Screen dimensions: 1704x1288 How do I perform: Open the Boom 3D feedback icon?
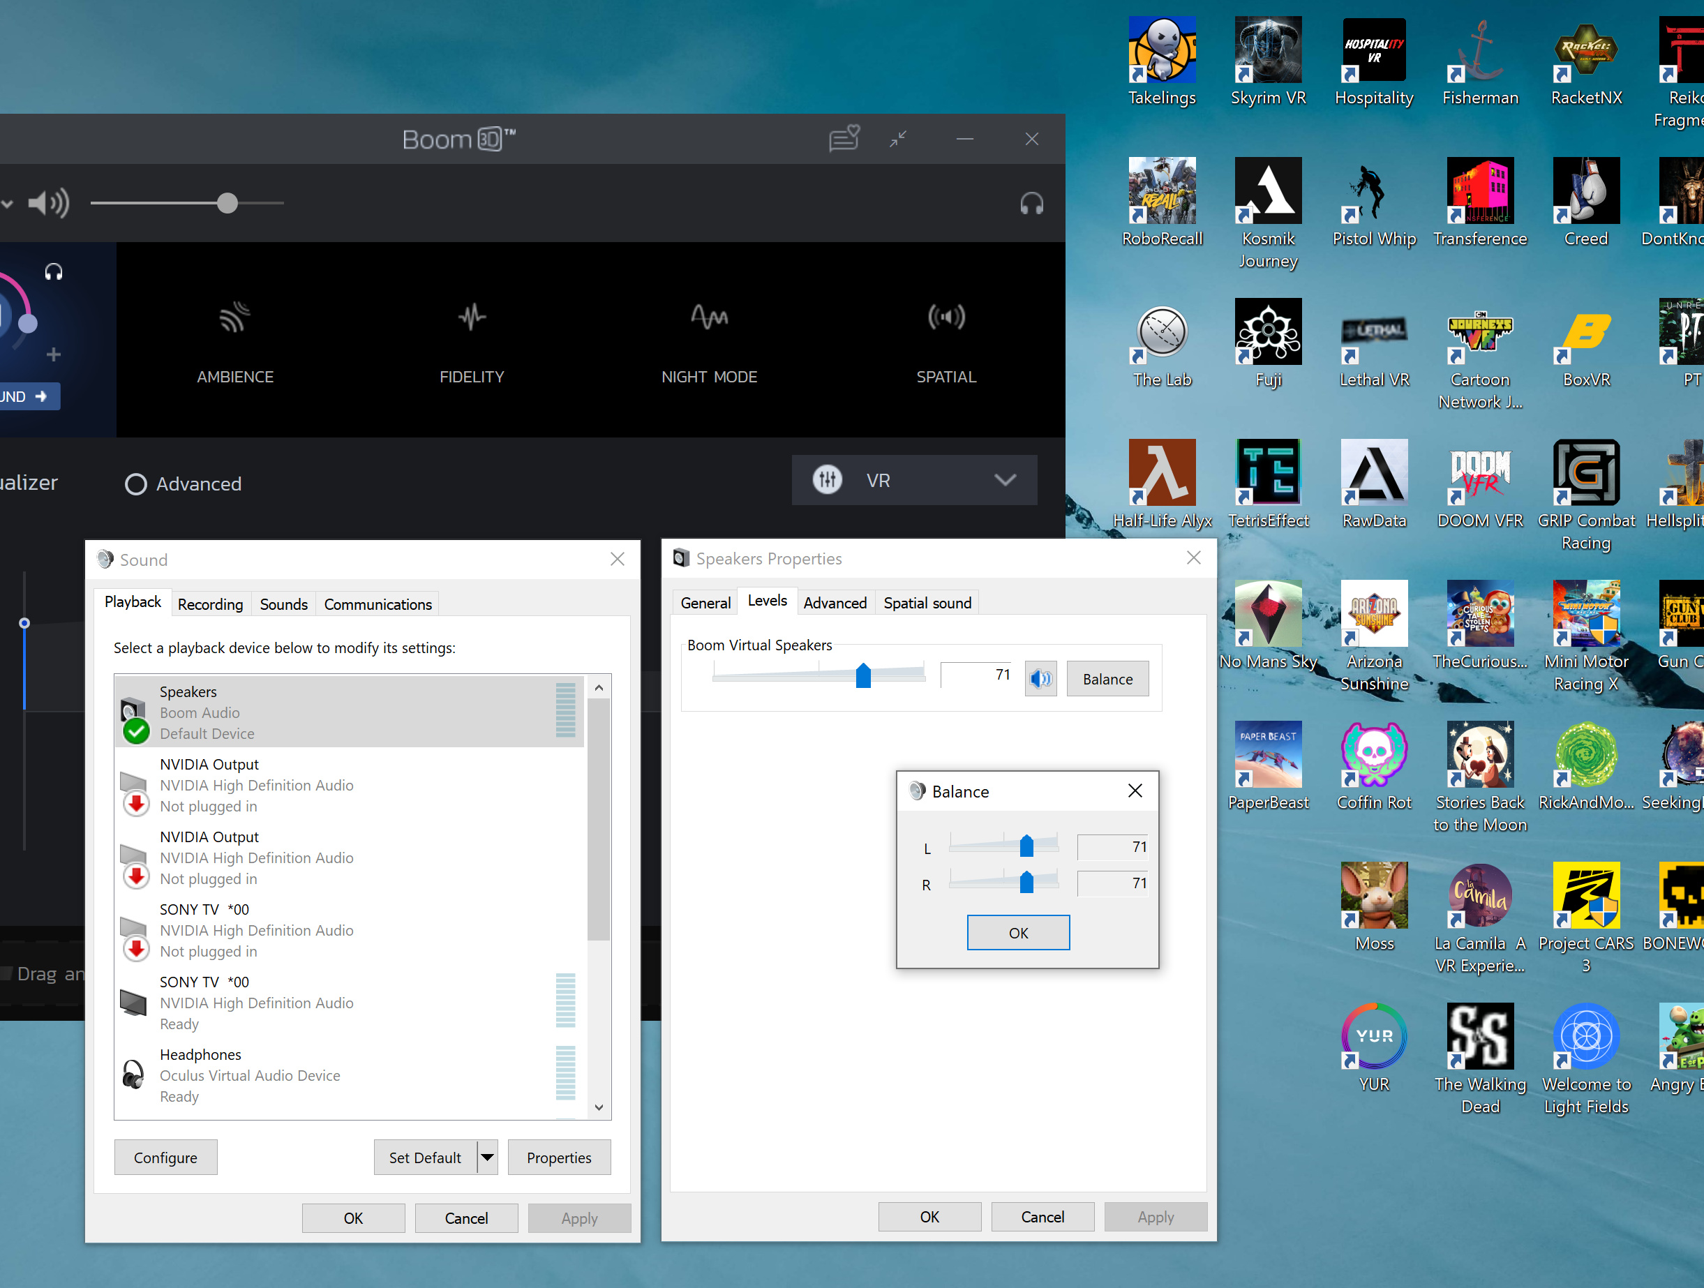(x=844, y=139)
